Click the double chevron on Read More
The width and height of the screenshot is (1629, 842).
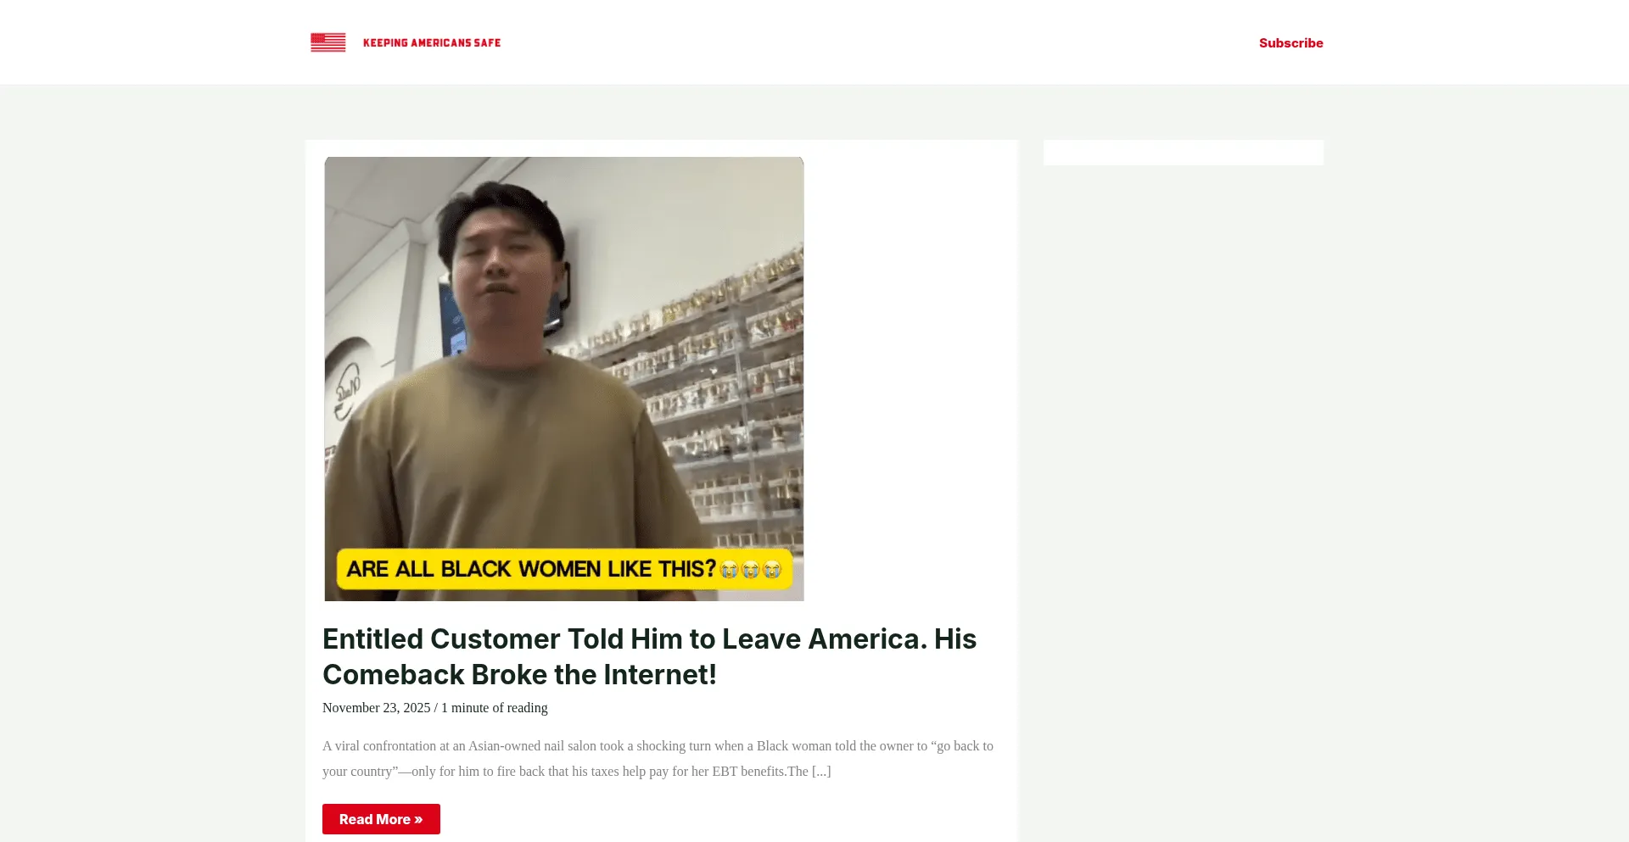(x=418, y=819)
